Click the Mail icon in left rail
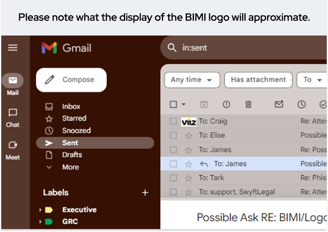This screenshot has height=232, width=328. tap(13, 81)
